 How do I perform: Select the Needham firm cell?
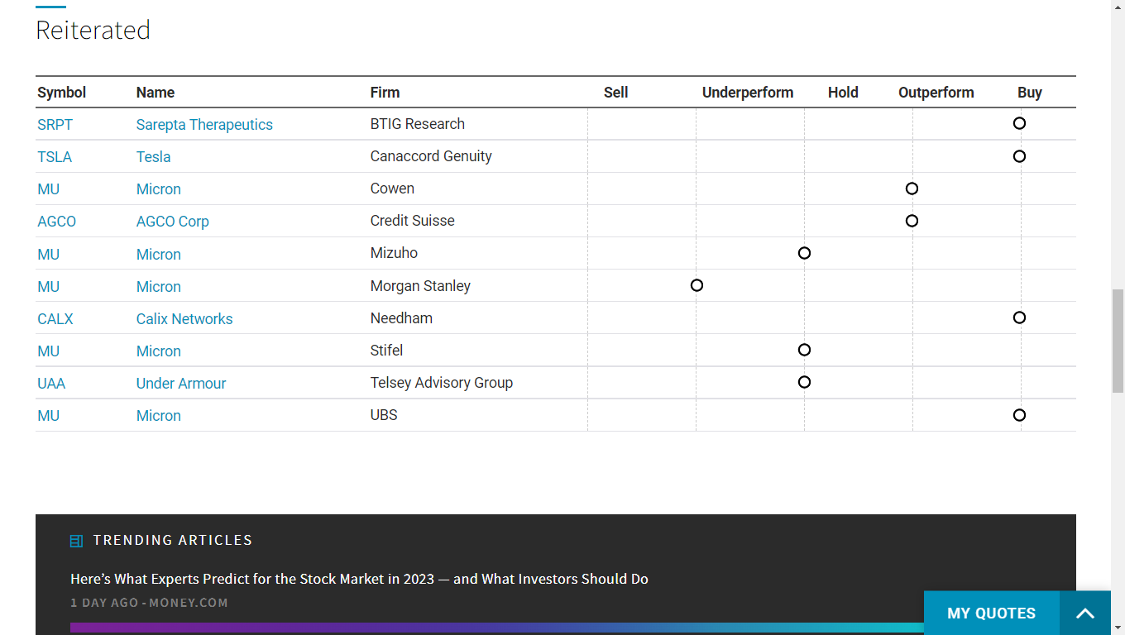click(401, 318)
